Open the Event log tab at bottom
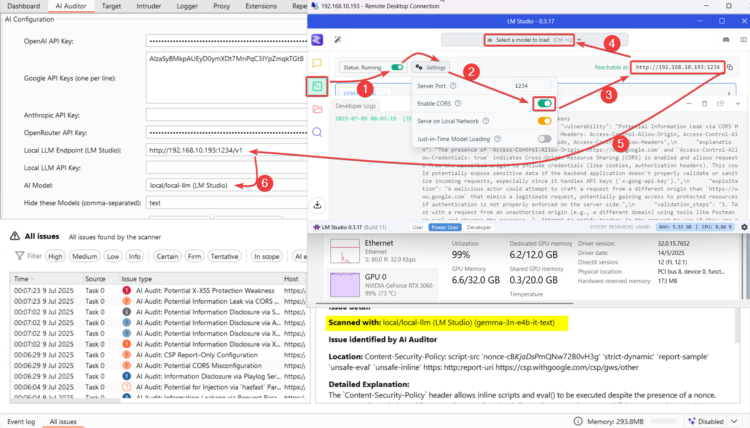Image resolution: width=750 pixels, height=428 pixels. tap(21, 421)
